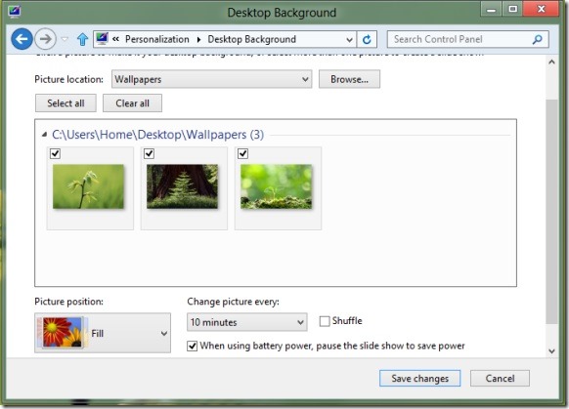Uncheck the green sprout wallpaper checkbox
The image size is (569, 409).
55,153
